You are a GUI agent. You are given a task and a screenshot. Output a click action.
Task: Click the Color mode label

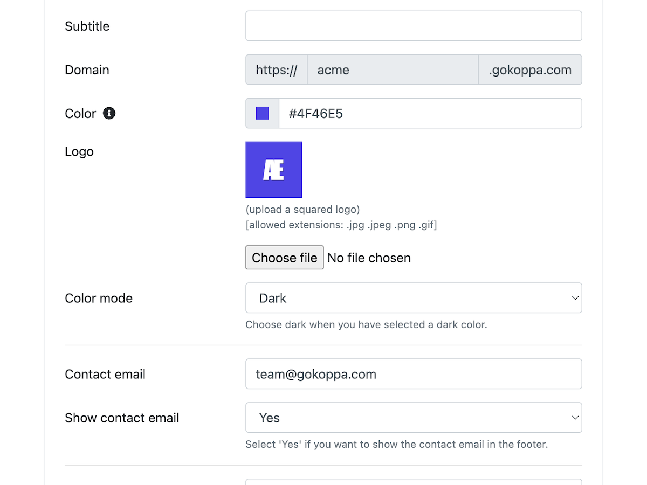pos(99,298)
